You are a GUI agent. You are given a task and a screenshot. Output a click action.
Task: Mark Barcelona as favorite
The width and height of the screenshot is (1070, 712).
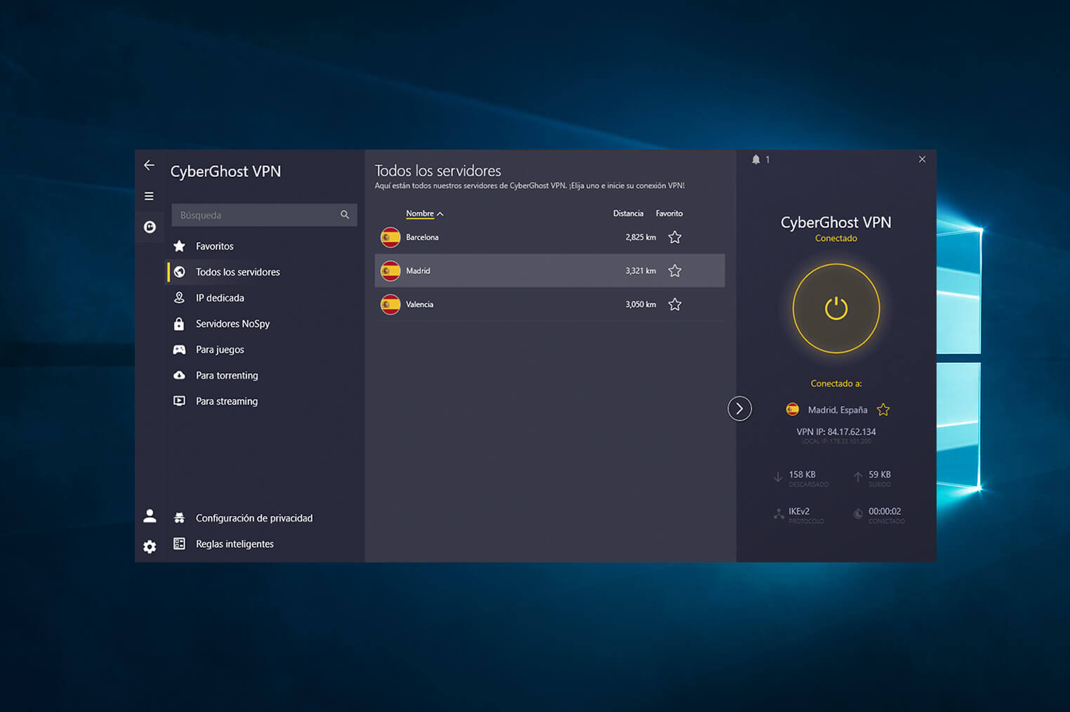coord(675,237)
